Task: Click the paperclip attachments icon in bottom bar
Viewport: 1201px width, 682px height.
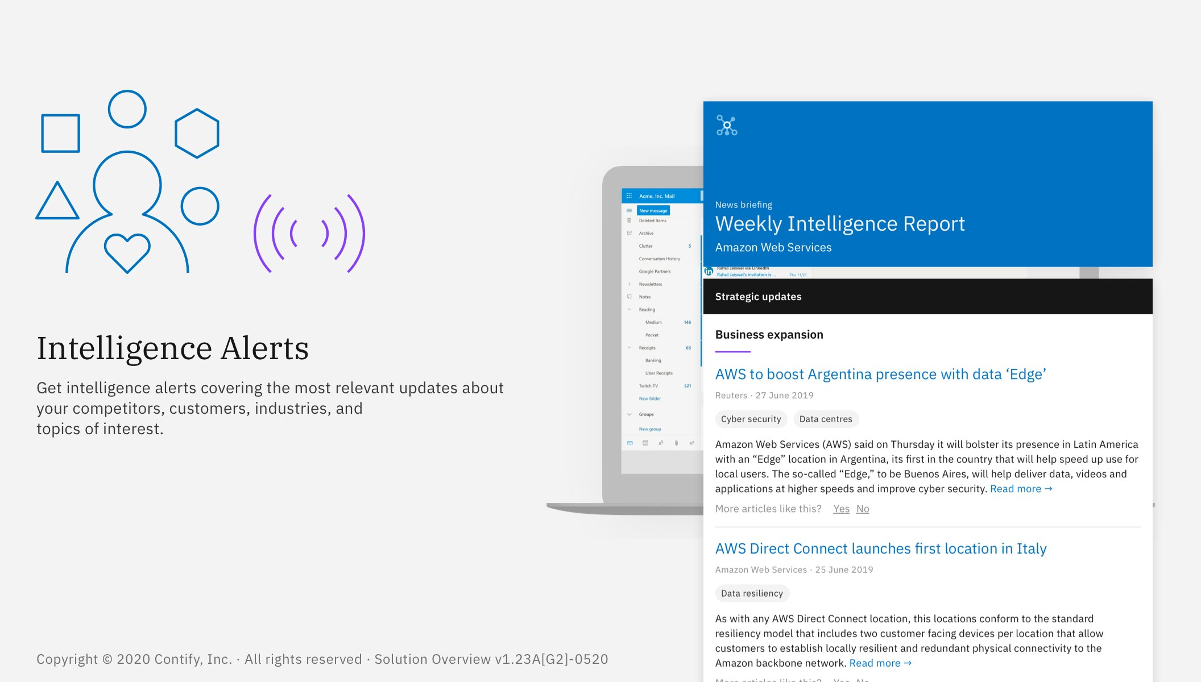Action: [x=676, y=443]
